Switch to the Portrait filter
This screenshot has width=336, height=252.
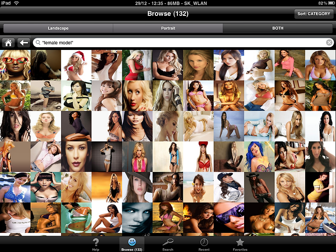(x=168, y=28)
